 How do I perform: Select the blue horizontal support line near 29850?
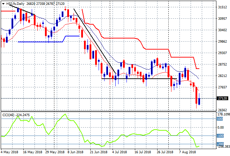point(40,42)
